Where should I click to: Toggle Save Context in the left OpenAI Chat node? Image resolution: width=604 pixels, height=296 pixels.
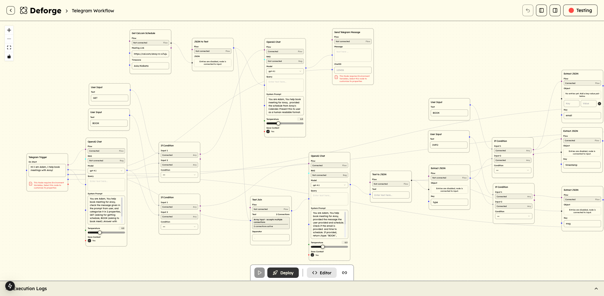89,241
